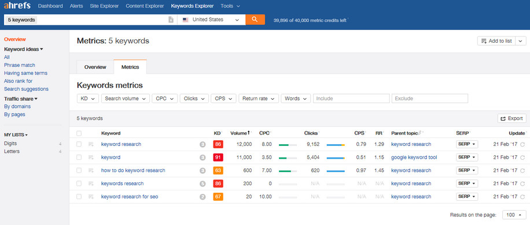Viewport: 530px width, 225px height.
Task: Open the CPS filter dropdown
Action: point(223,99)
